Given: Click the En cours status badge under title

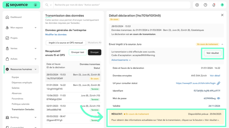Looking at the screenshot, I should pos(114,20).
